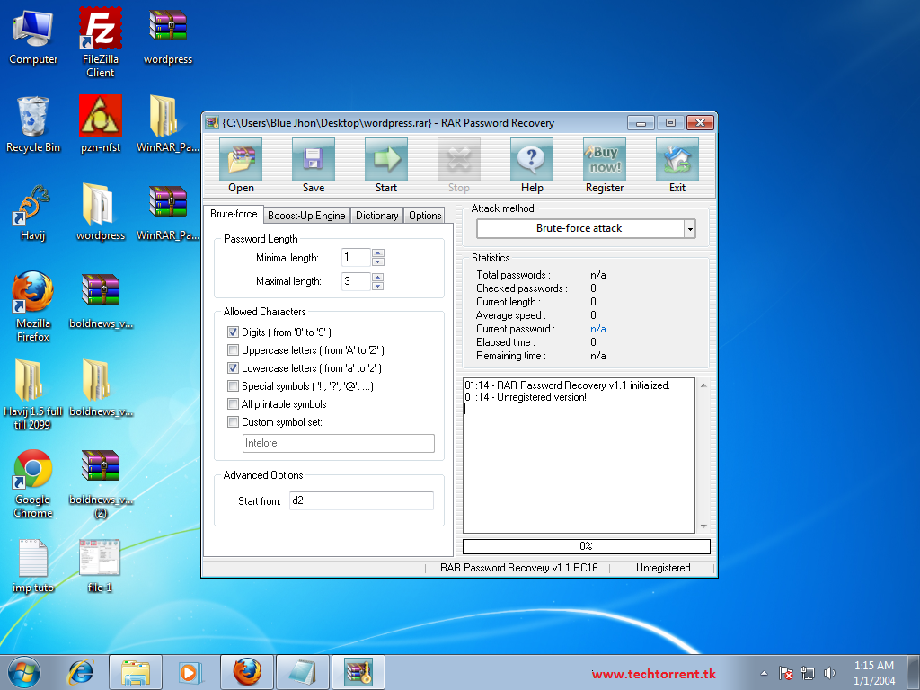Click the greyed-out Stop button
The image size is (920, 690).
tap(458, 164)
